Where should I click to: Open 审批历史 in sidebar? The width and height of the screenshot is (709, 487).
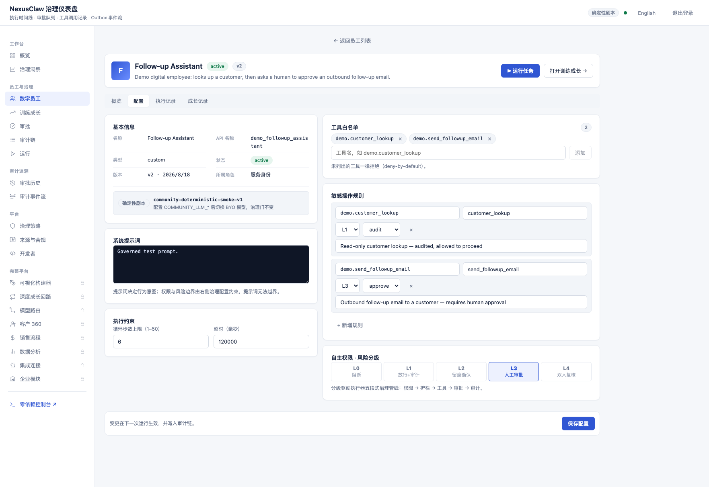[x=47, y=183]
